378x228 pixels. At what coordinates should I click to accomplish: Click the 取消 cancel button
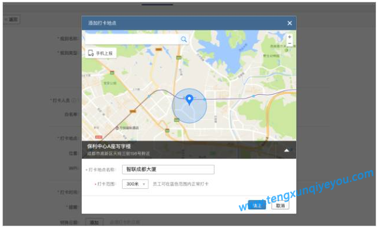tap(280, 205)
